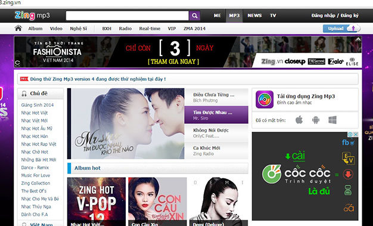The width and height of the screenshot is (373, 226).
Task: Open ad info icon on Coc Coc banner
Action: point(350,135)
